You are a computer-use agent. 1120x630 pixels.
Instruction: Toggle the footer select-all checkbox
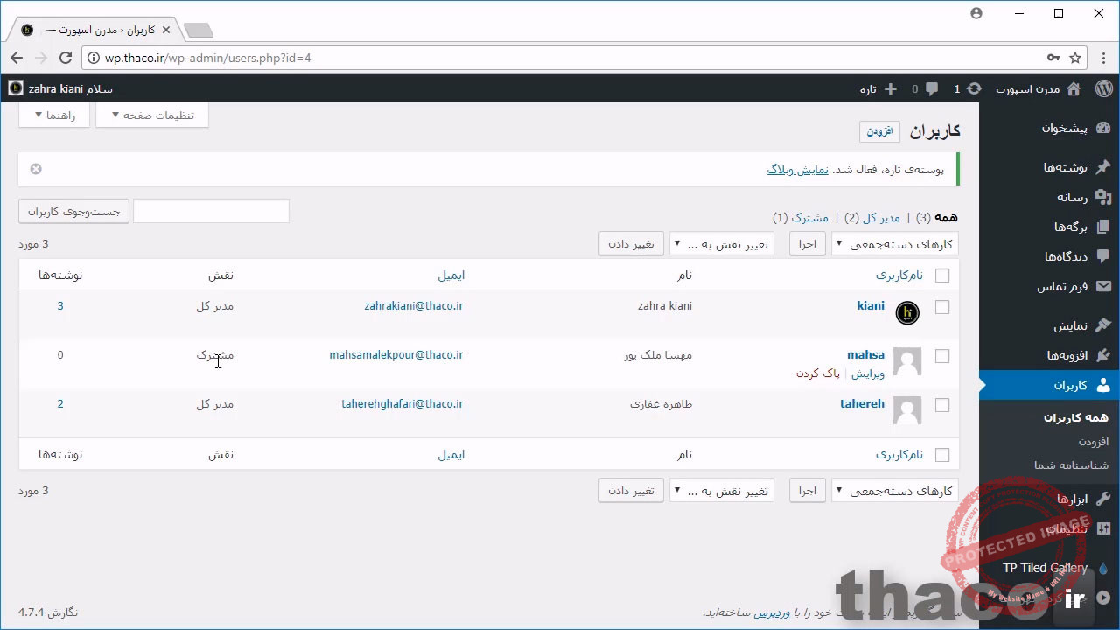tap(942, 455)
